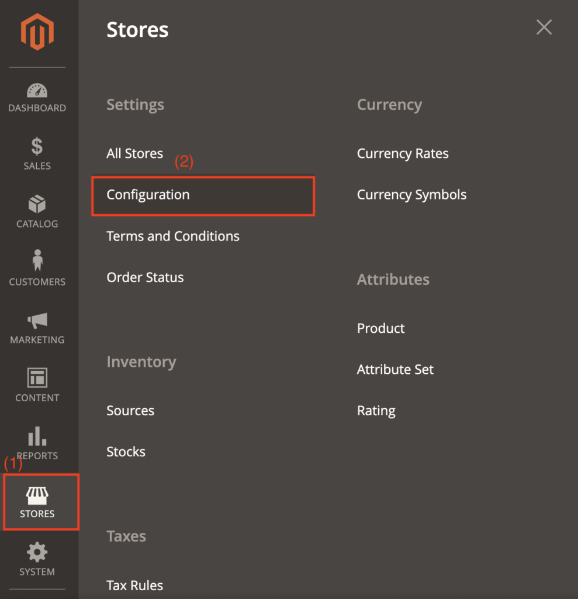Open All Stores under Settings
Screen dimensions: 578x599
(x=134, y=153)
